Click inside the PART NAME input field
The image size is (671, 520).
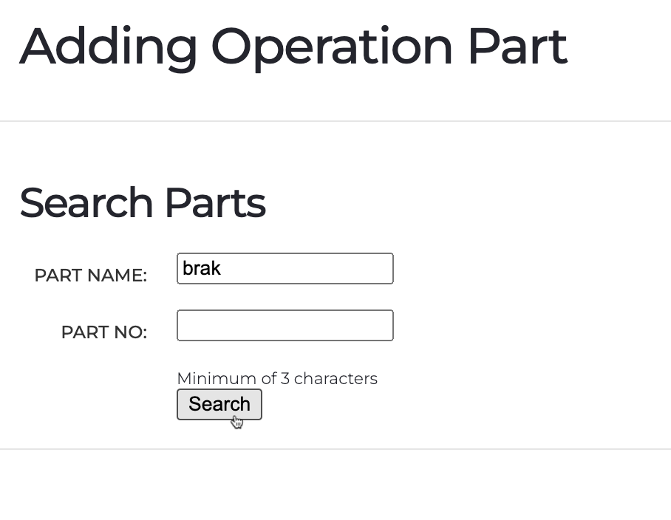pos(285,268)
